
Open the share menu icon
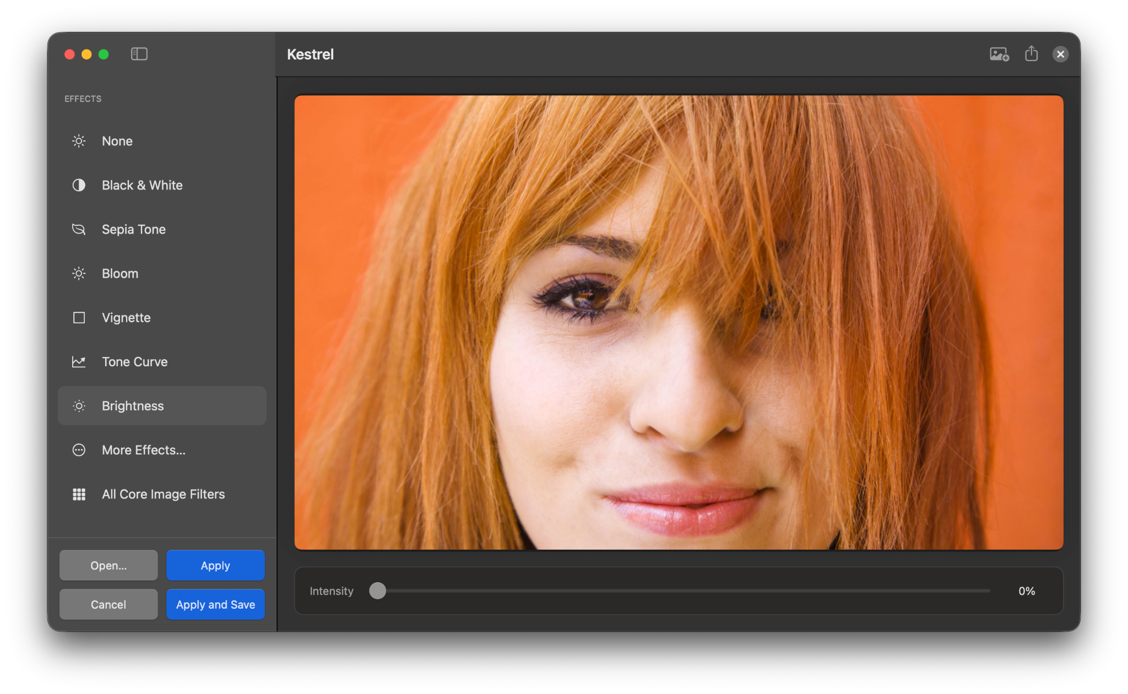click(1031, 53)
